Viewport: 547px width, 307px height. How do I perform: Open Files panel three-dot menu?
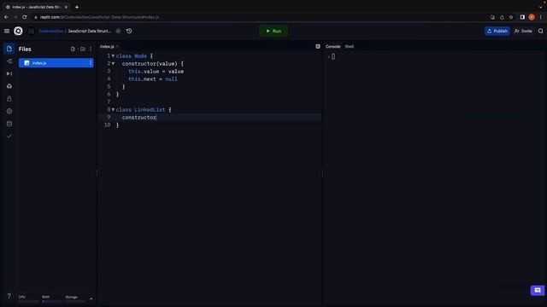click(x=91, y=49)
